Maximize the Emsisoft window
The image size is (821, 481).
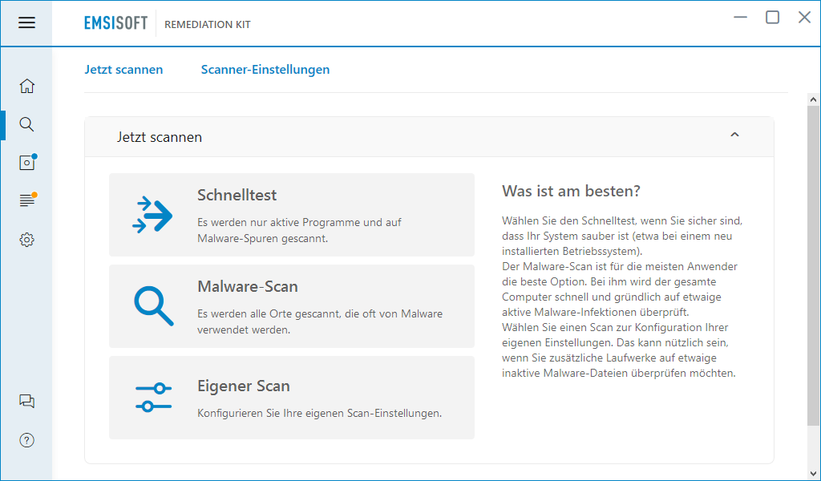(x=772, y=18)
